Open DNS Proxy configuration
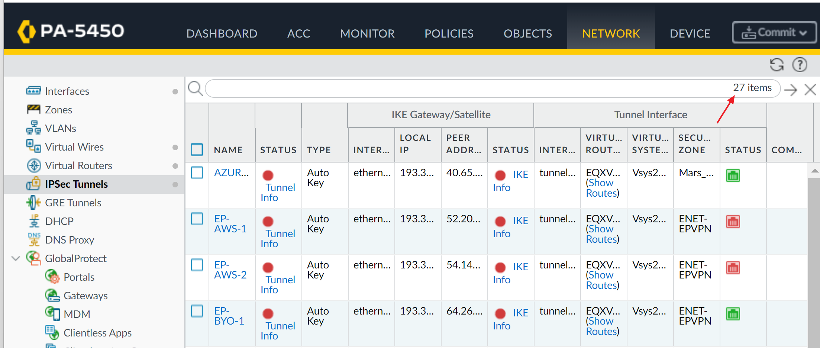 70,240
